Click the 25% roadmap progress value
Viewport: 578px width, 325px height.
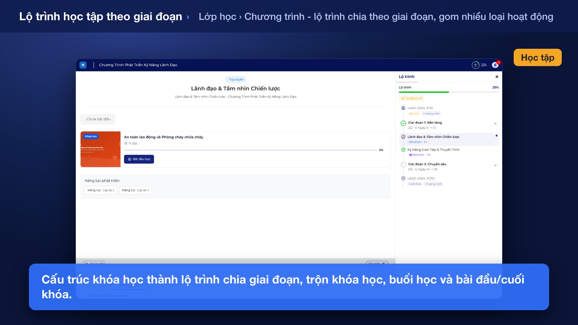tap(495, 87)
